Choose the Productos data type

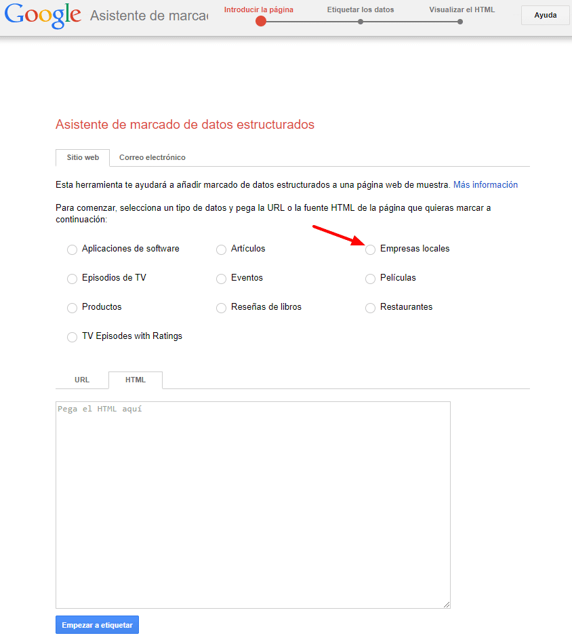click(73, 308)
